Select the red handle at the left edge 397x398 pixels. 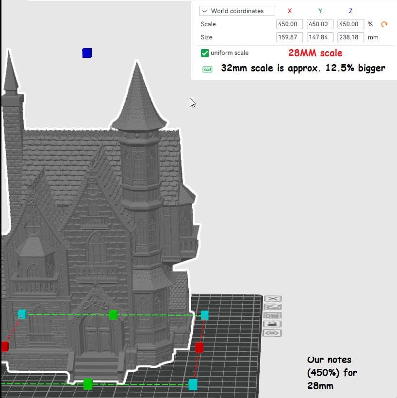5,346
